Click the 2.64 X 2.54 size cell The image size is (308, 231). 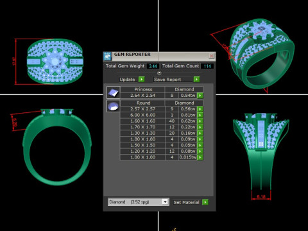143,96
